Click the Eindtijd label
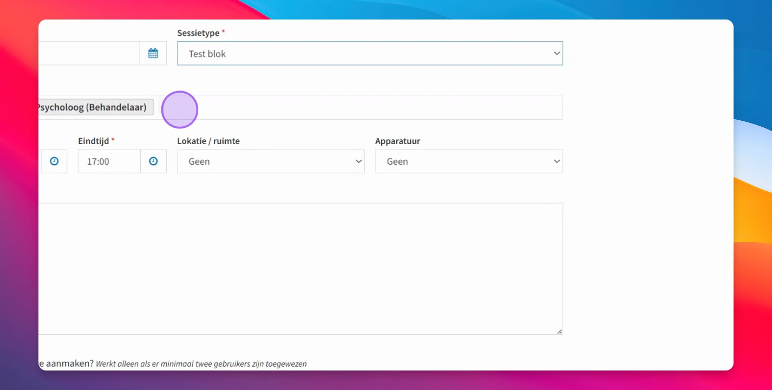772x390 pixels. (x=94, y=141)
